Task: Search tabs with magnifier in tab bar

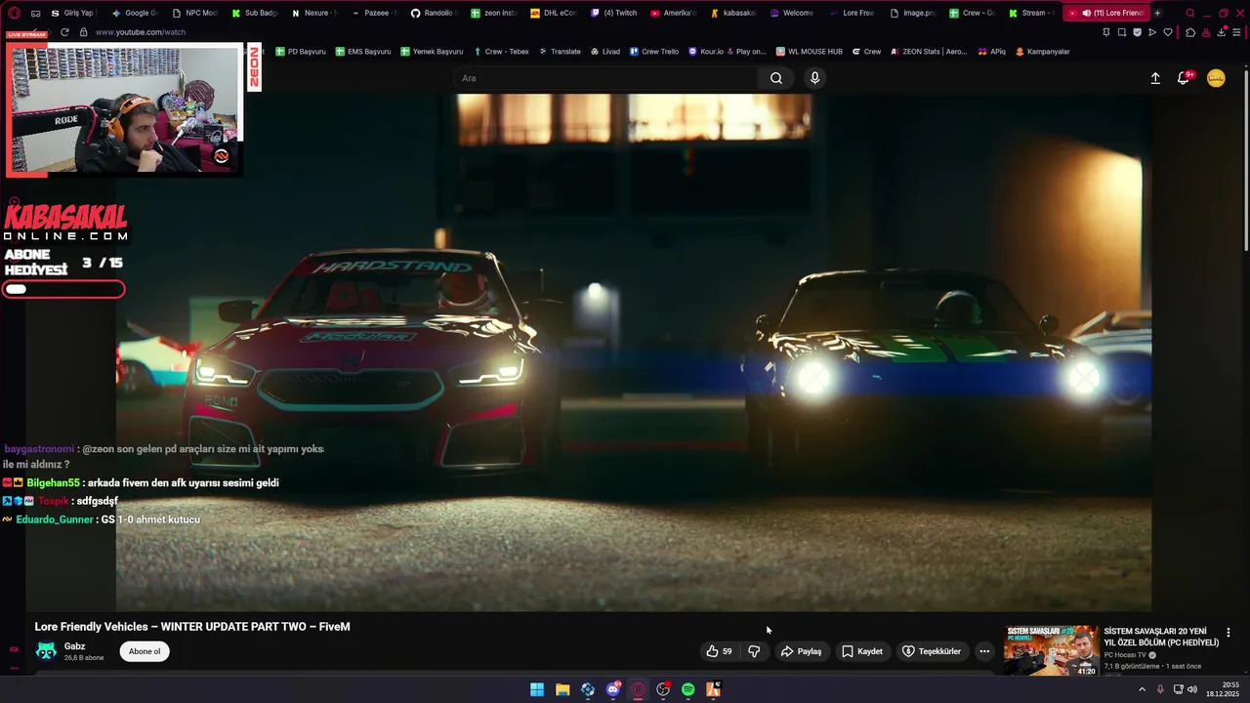Action: (x=1189, y=13)
